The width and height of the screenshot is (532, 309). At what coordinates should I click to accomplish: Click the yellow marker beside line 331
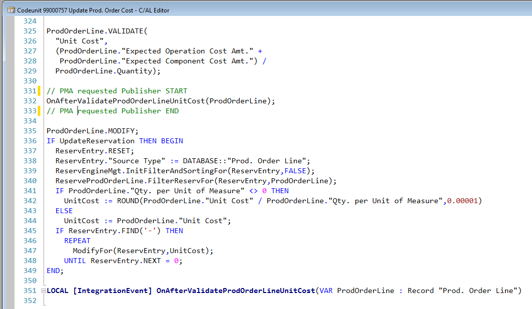click(39, 91)
